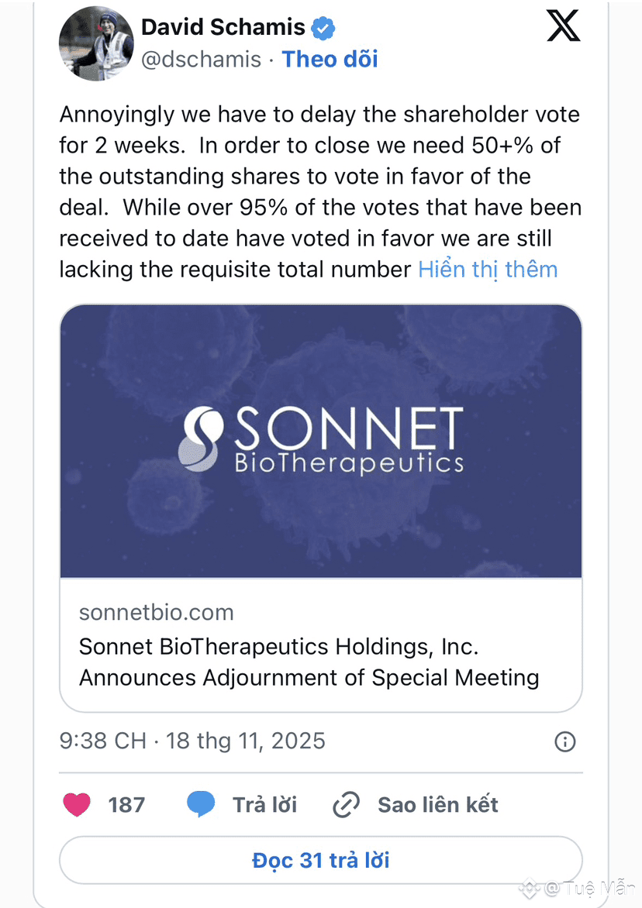Click the Sonnet BioTherapeutics logo in the card
642x908 pixels.
coord(320,440)
